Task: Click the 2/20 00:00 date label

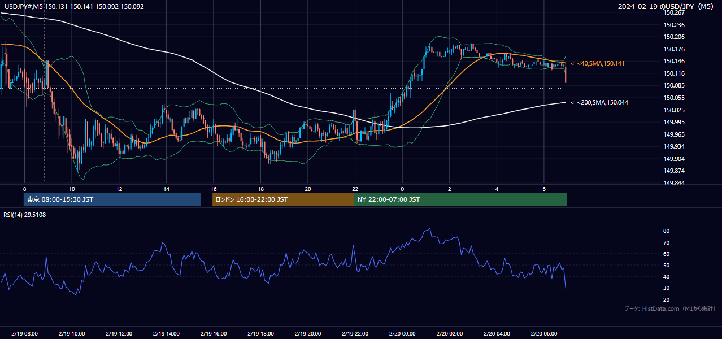Action: (x=402, y=334)
